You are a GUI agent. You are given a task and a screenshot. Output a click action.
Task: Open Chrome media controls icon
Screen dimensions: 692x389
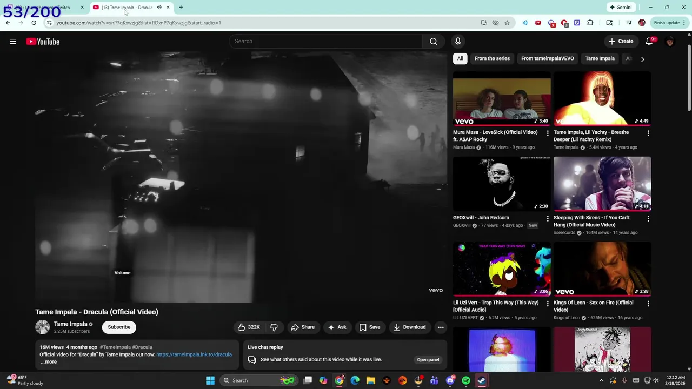(x=629, y=23)
